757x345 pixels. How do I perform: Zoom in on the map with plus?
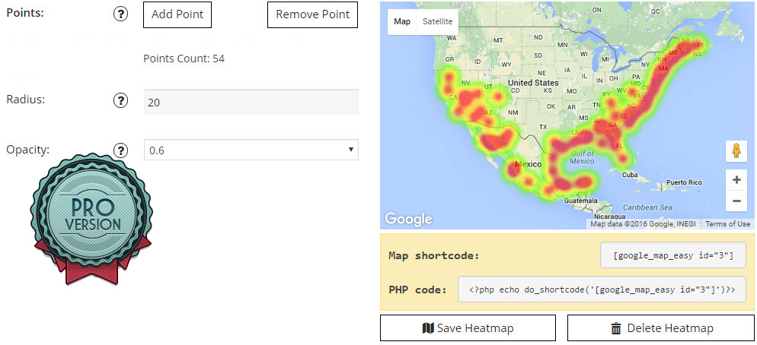point(736,181)
